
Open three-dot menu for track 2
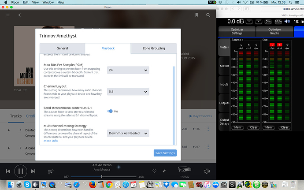208,147
